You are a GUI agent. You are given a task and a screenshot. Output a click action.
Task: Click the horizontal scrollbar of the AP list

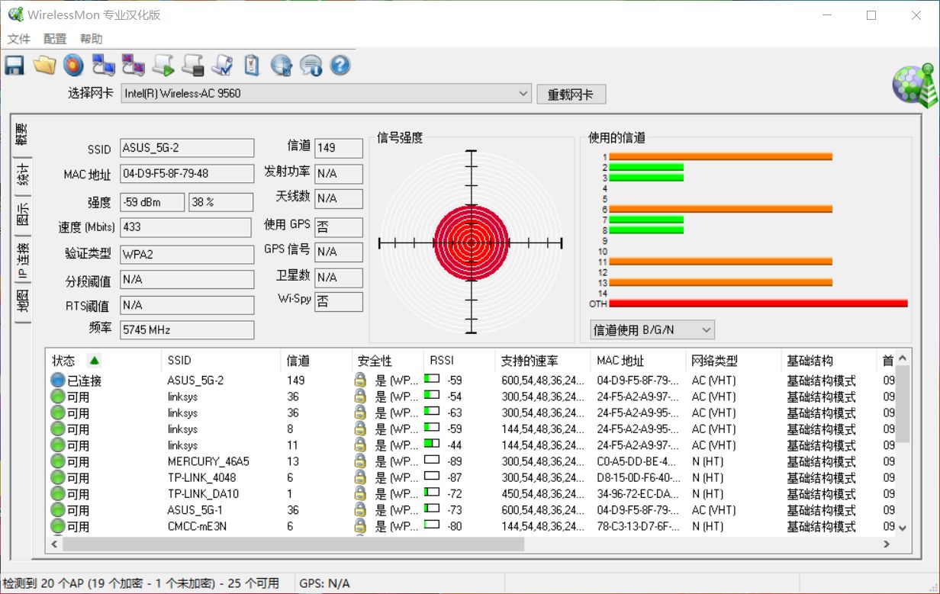coord(294,544)
